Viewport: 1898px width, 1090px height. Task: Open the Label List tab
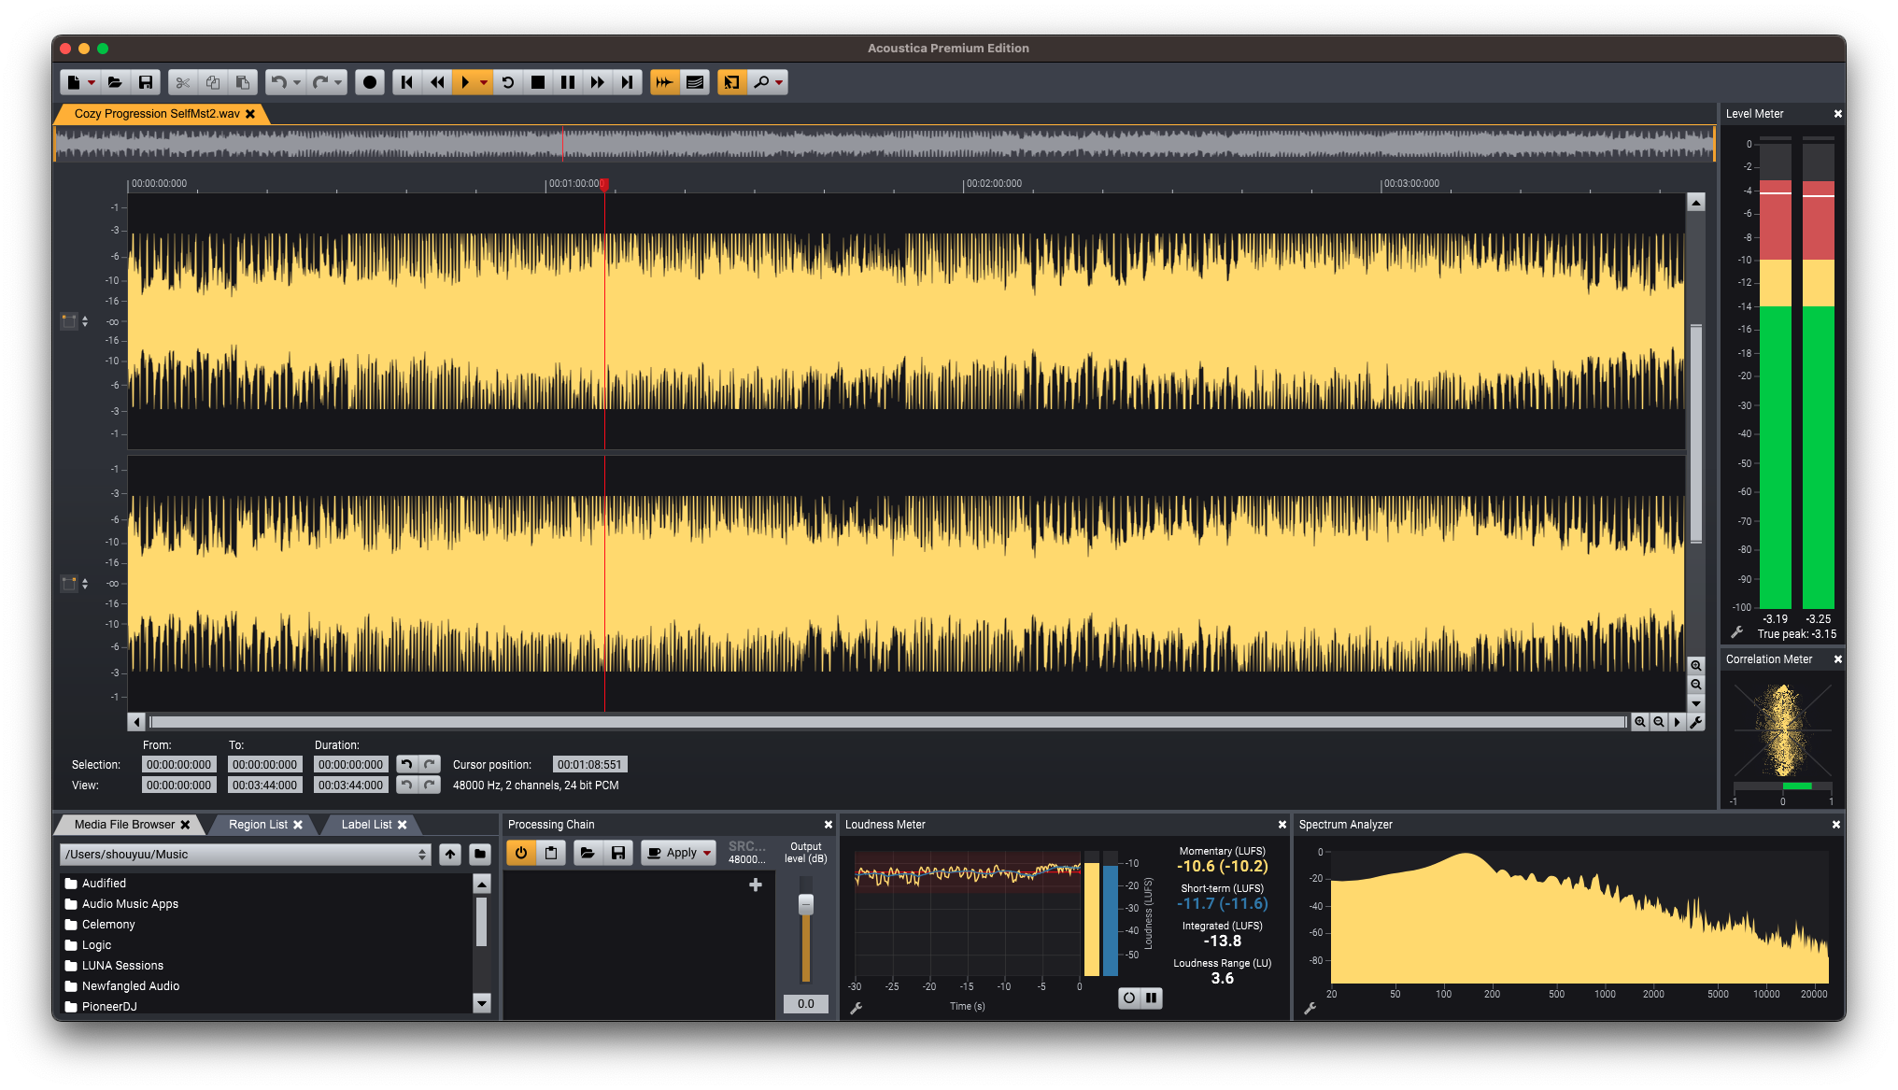(366, 825)
